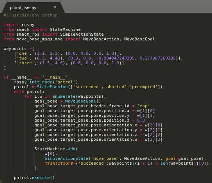Click the value -0.984047240305
This screenshot has width=212, height=183.
click(116, 58)
